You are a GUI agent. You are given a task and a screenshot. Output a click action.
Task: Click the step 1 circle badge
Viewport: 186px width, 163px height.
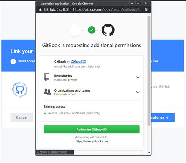click(13, 61)
